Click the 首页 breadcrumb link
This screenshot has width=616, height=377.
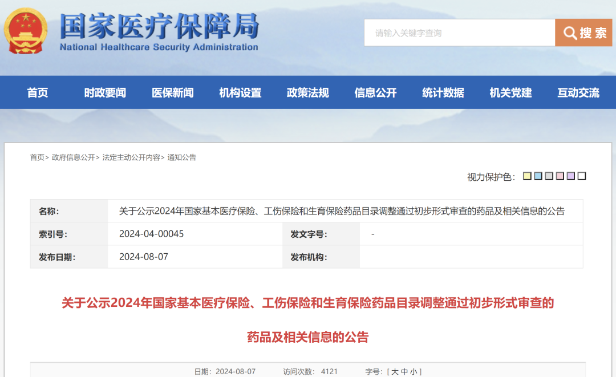(37, 157)
